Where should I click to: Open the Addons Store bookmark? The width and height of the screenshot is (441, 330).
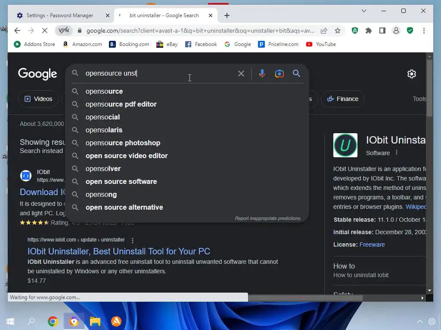click(34, 44)
